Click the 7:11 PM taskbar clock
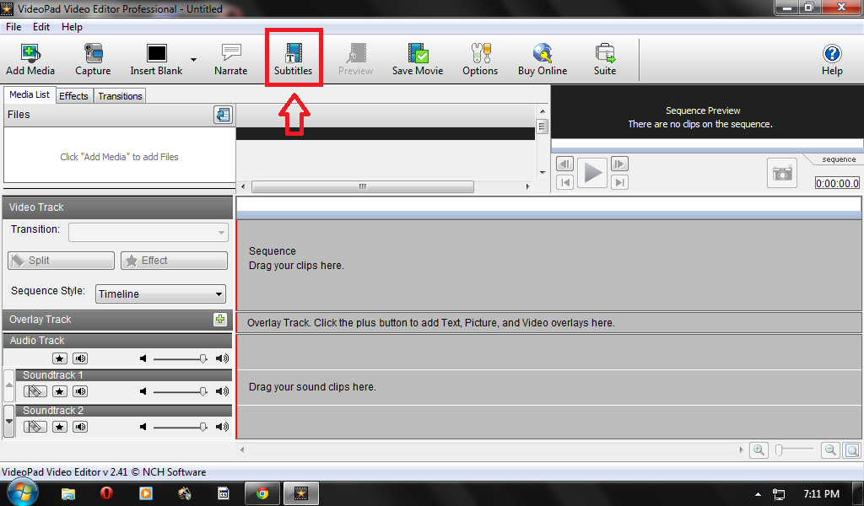The width and height of the screenshot is (864, 506). 821,494
